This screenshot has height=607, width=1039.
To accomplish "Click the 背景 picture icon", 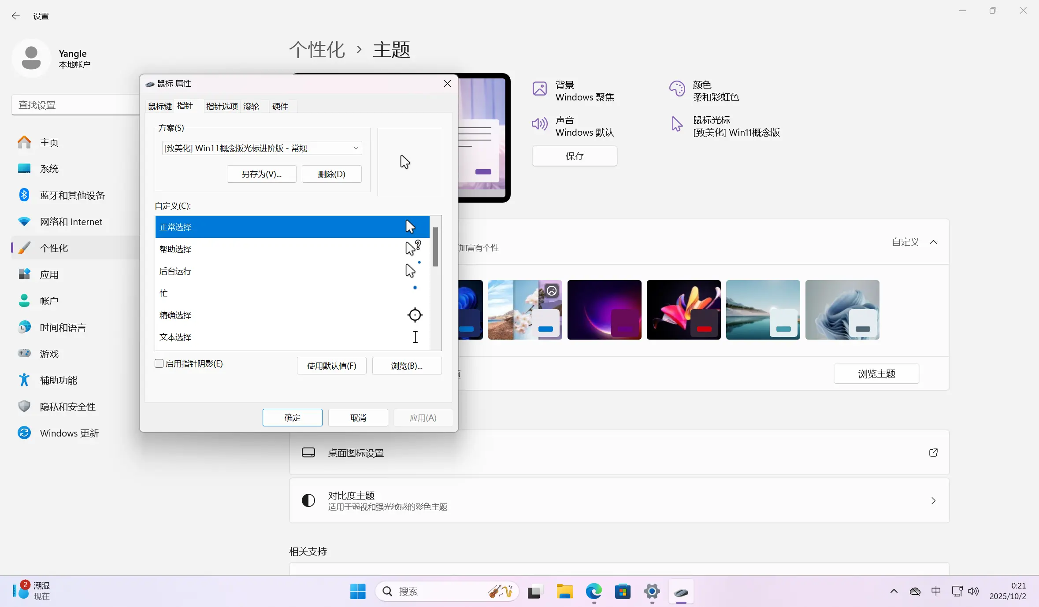I will [539, 89].
